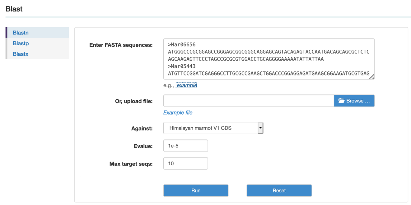Click into the Max target seqs field
411x205 pixels.
coord(185,163)
